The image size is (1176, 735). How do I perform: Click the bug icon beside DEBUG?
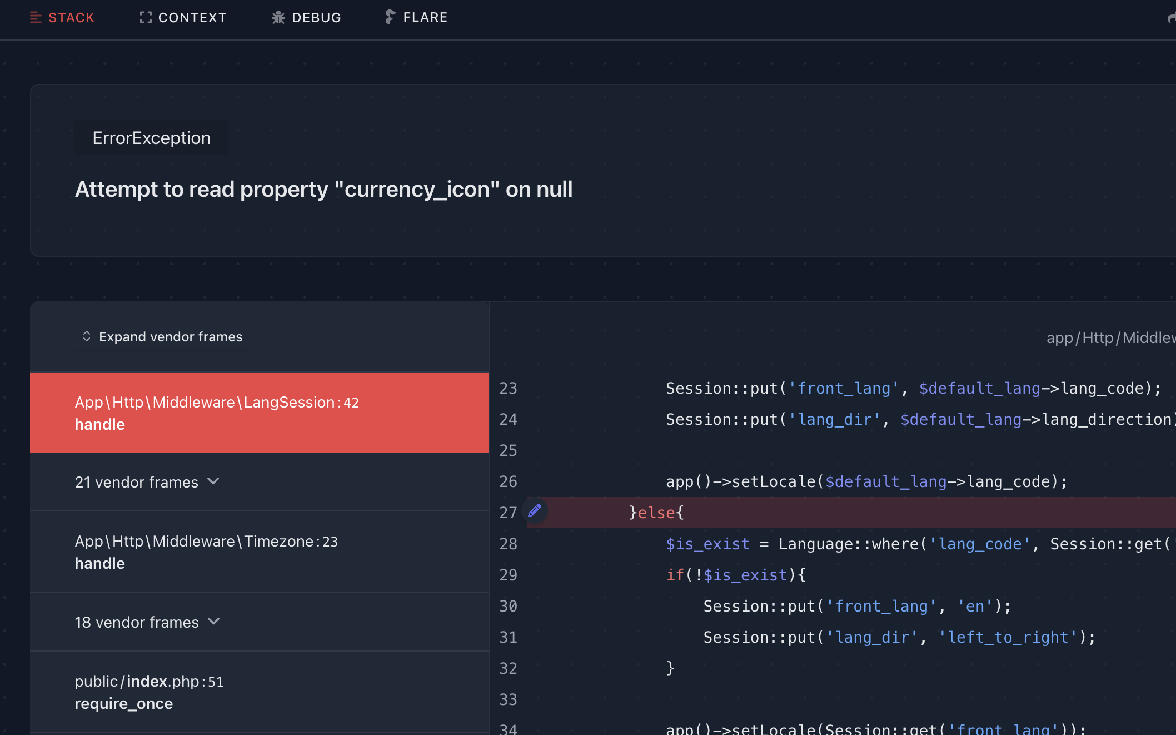click(278, 18)
